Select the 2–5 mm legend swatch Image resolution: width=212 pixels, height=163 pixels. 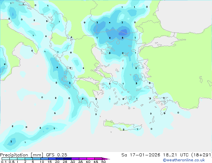tap(29, 159)
